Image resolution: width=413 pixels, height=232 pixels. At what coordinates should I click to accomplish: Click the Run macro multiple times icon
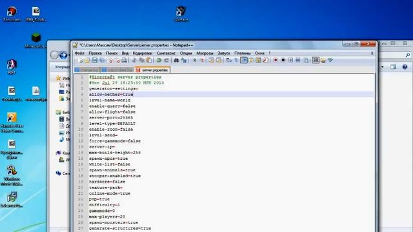click(298, 60)
